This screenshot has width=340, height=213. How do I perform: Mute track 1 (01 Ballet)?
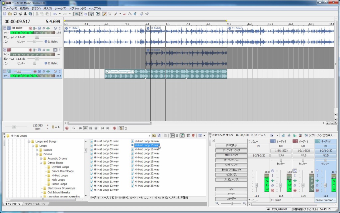tap(55, 28)
